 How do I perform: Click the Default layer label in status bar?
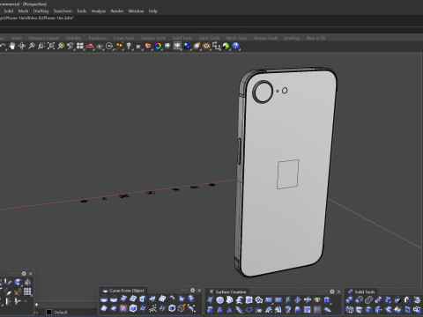point(61,313)
